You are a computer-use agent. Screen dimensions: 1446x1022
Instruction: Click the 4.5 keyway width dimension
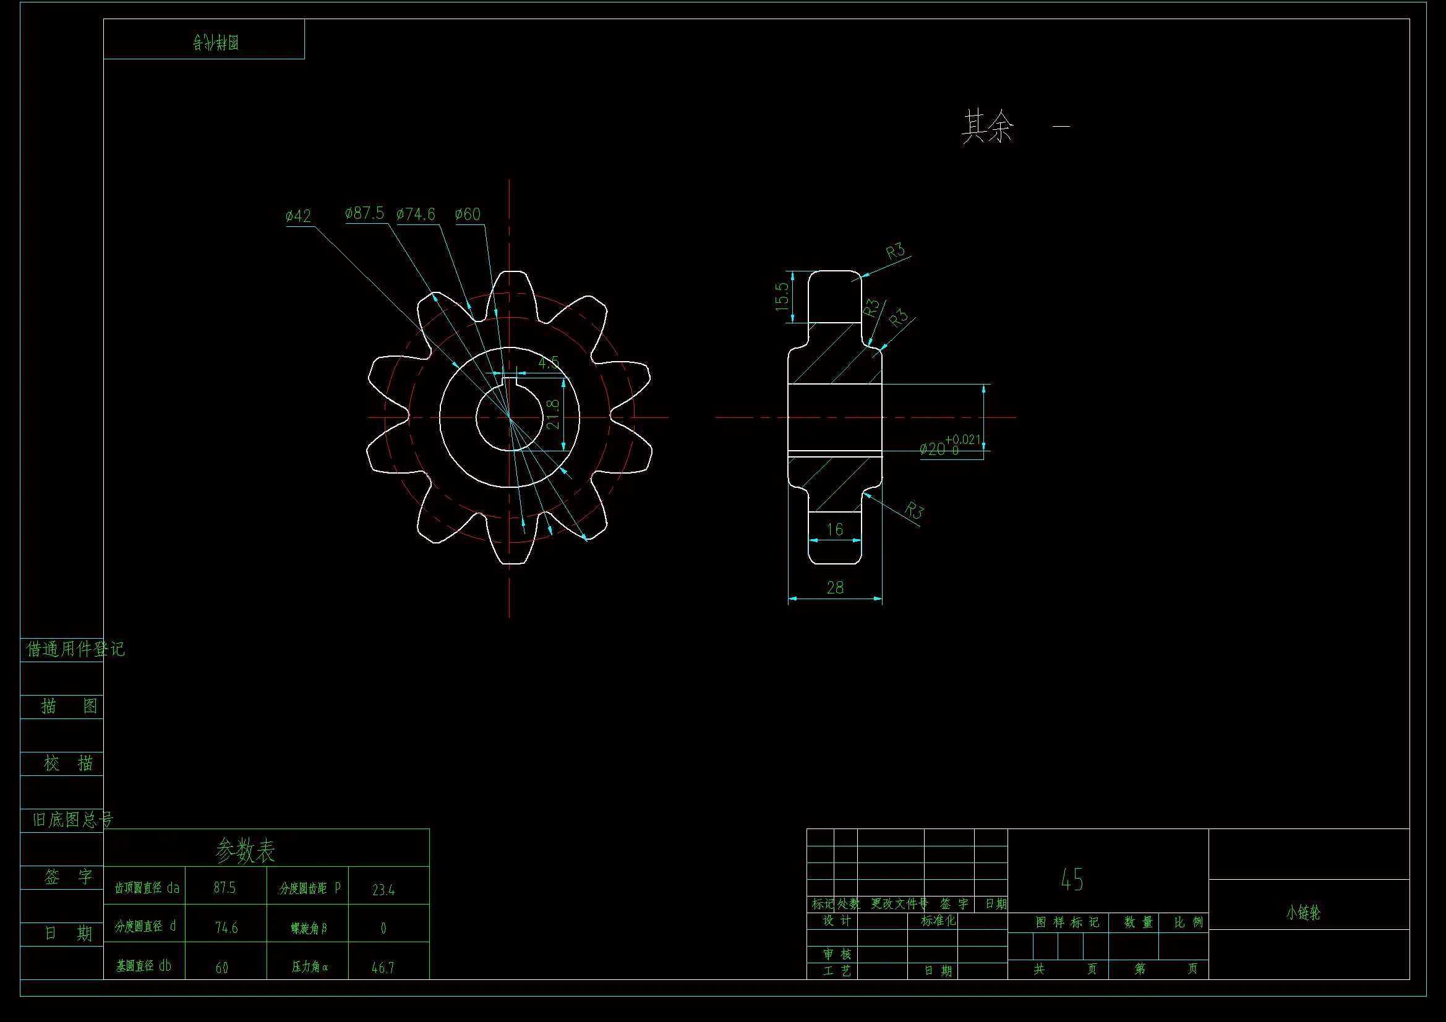pos(548,363)
